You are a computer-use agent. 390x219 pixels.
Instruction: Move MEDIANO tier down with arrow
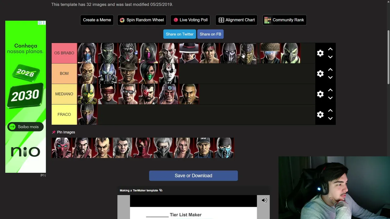(330, 98)
